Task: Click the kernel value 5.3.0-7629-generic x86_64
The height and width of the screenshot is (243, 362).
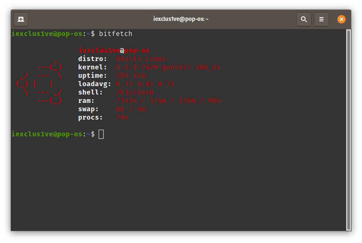Action: [168, 67]
